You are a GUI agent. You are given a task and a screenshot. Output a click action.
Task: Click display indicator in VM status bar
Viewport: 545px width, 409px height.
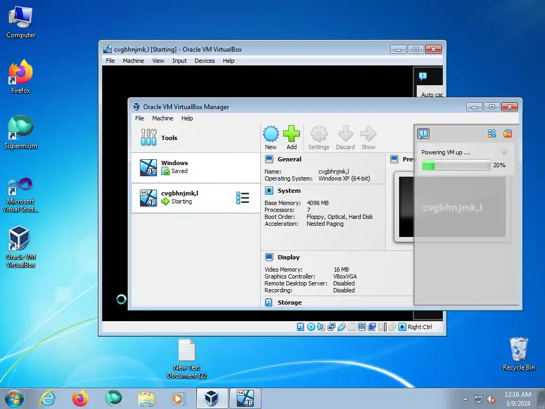(x=362, y=327)
